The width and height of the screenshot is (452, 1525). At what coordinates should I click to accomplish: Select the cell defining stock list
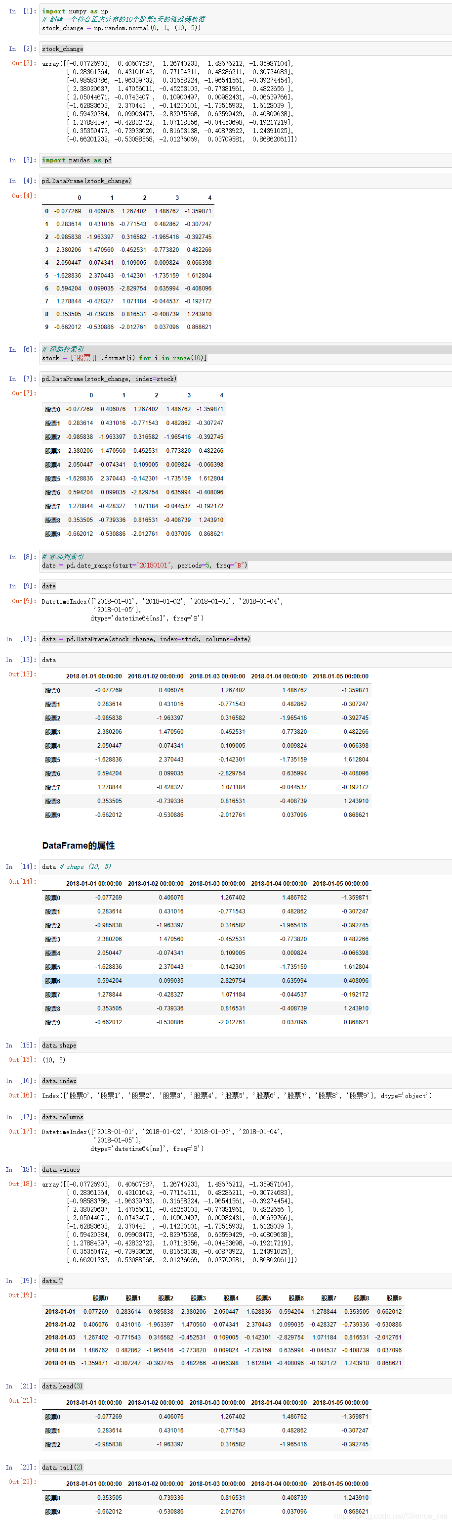pos(246,353)
